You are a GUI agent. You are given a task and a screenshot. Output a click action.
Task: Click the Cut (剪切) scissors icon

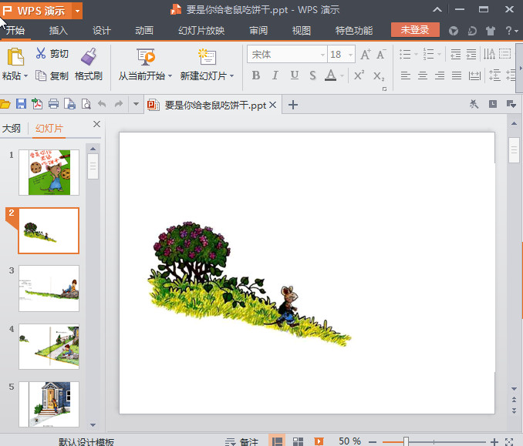click(41, 54)
